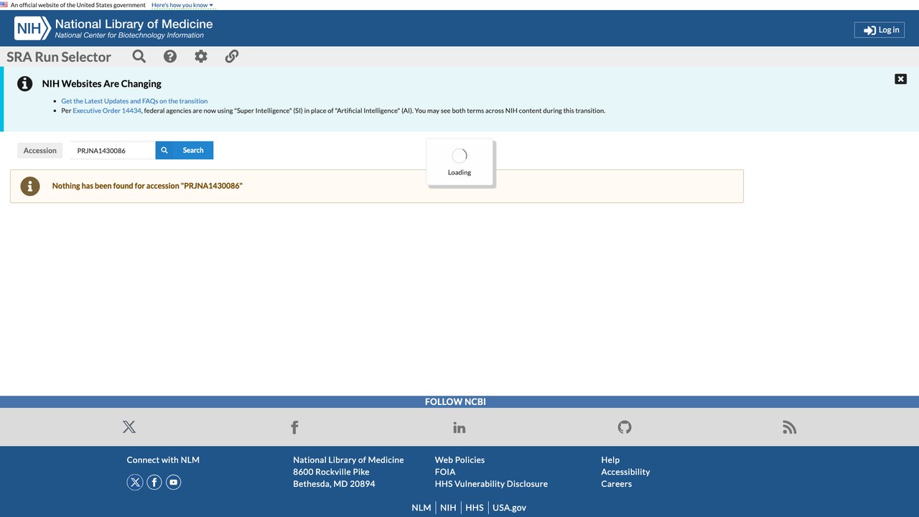
Task: Expand the "Here's how you know" dropdown
Action: tap(182, 5)
